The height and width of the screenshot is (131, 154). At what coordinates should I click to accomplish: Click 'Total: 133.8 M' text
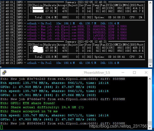pos(46,57)
